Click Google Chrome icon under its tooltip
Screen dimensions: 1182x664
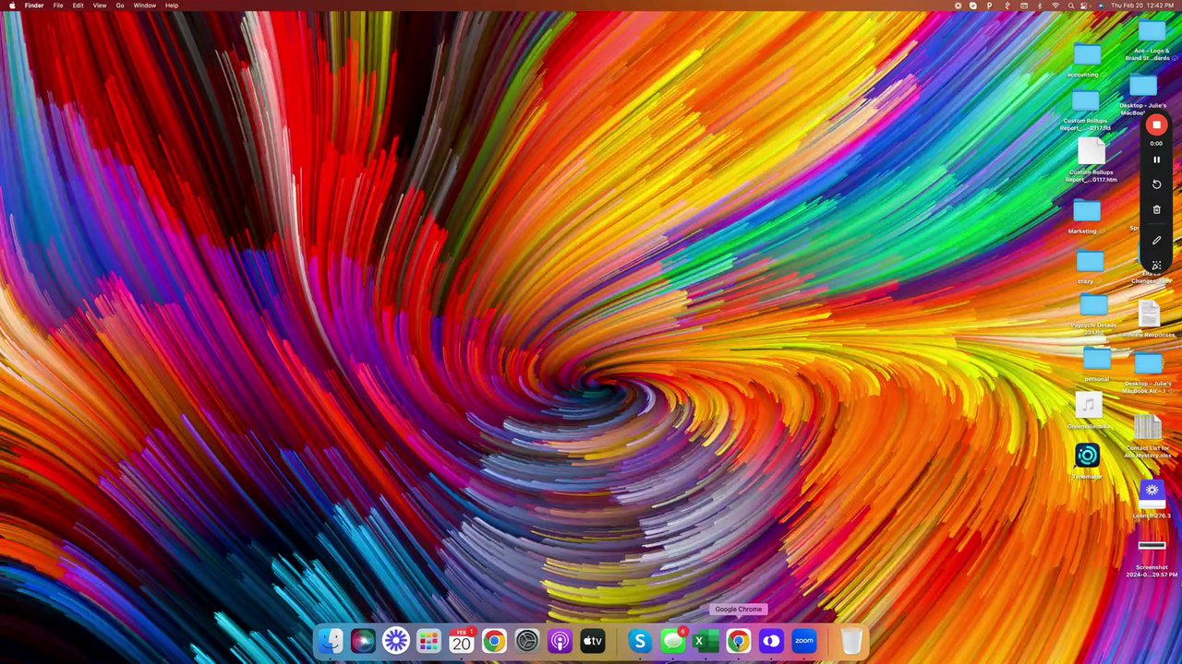pyautogui.click(x=738, y=640)
